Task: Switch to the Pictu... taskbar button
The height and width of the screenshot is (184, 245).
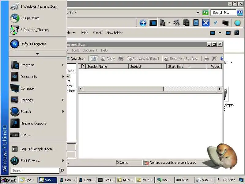Action: coord(106,180)
